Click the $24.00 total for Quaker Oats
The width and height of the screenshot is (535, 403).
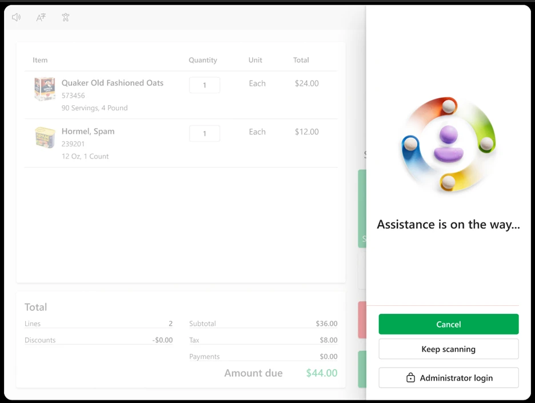point(306,83)
